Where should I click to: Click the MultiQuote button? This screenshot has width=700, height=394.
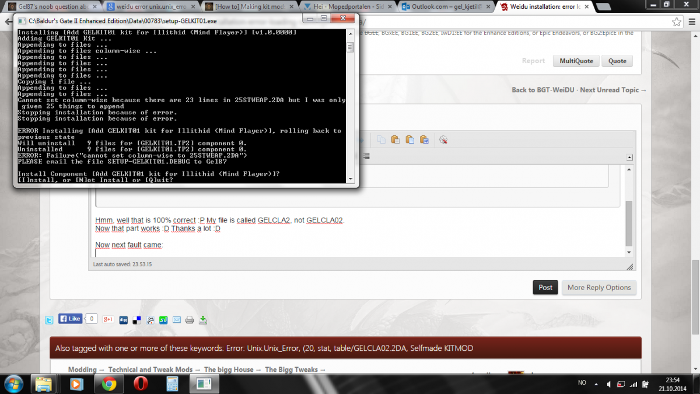[x=576, y=61]
